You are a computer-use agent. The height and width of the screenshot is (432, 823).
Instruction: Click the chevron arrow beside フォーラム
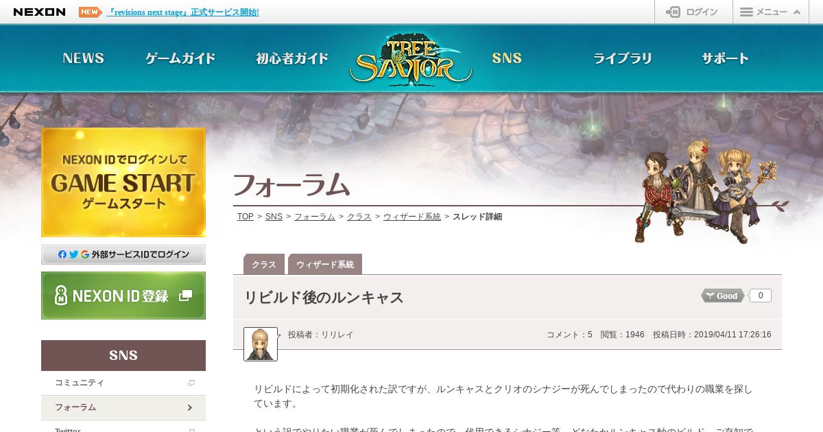tap(190, 407)
